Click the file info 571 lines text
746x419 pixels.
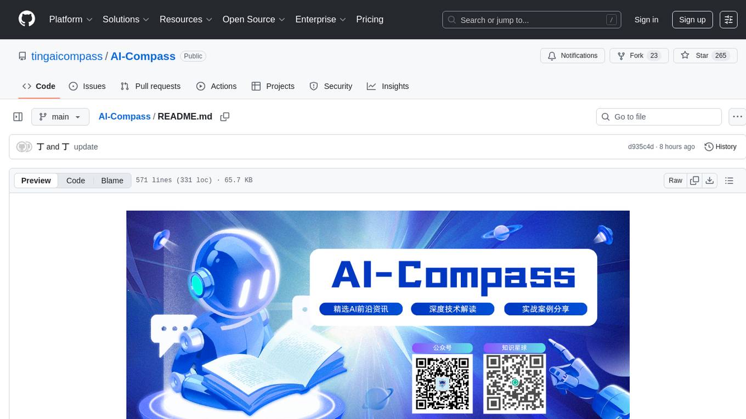194,180
